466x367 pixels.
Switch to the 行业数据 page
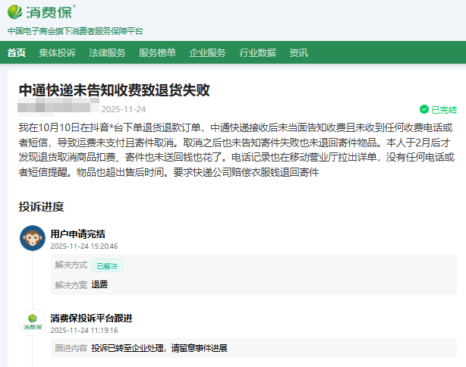[x=257, y=52]
